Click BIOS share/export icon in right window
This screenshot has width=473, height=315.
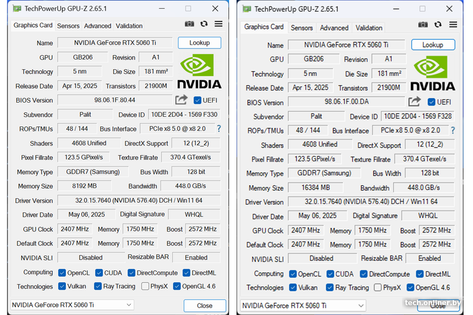click(x=415, y=102)
